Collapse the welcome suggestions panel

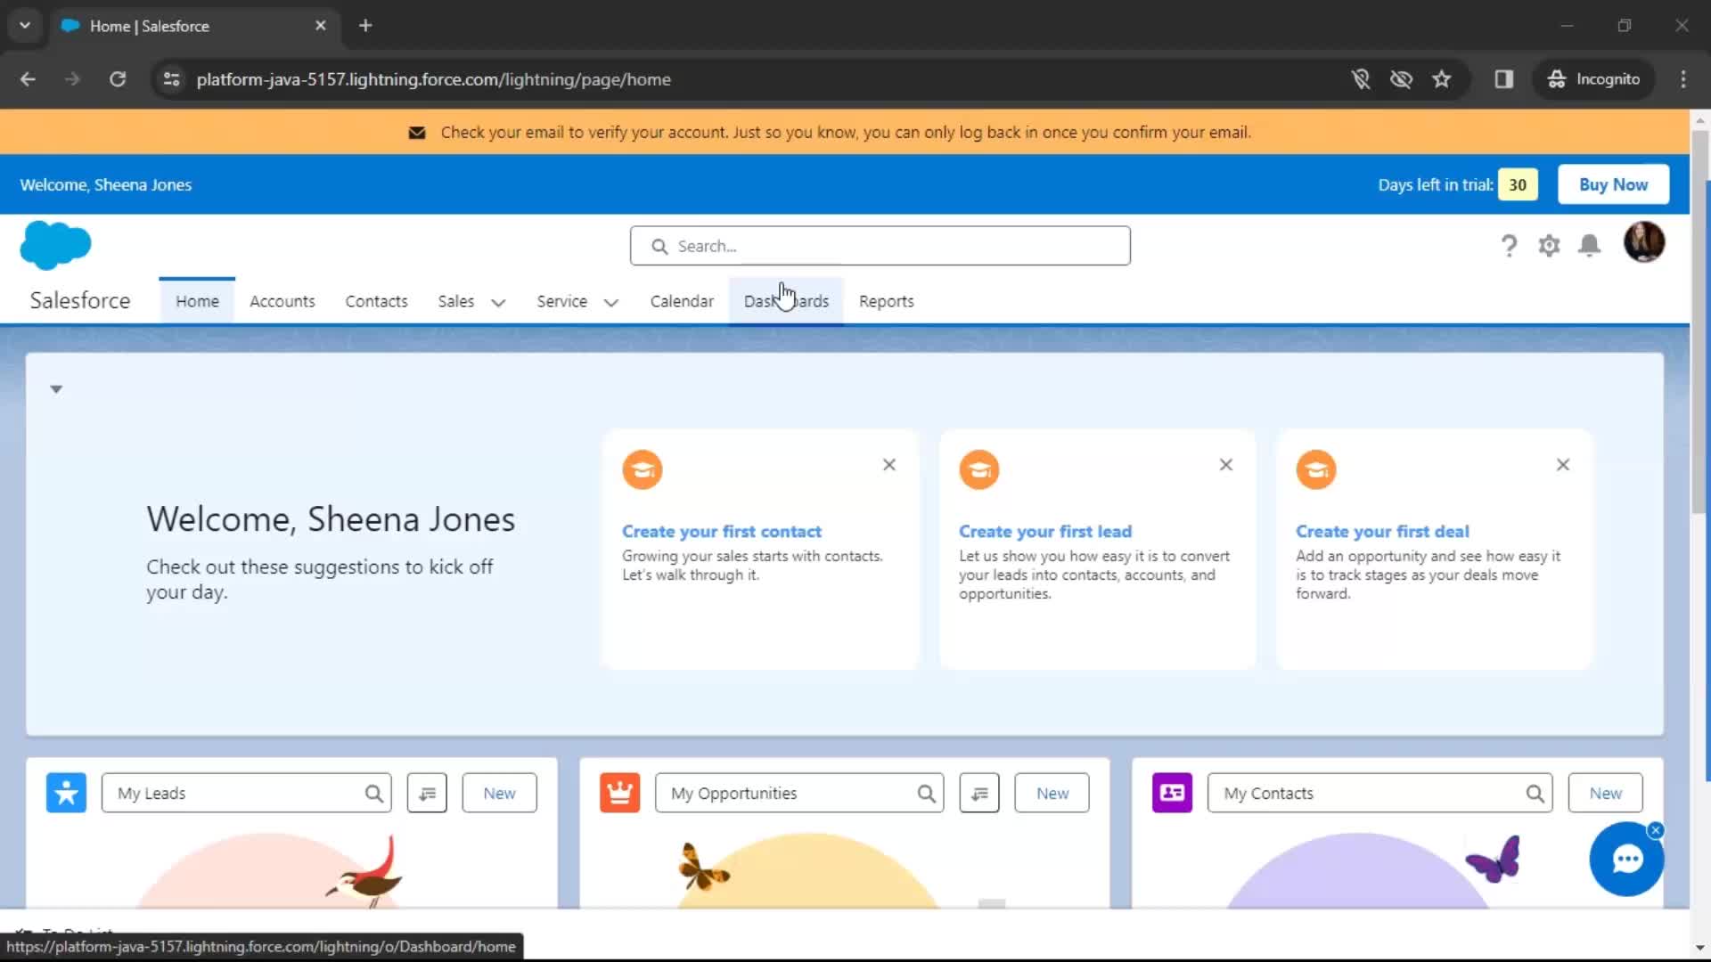pos(56,389)
